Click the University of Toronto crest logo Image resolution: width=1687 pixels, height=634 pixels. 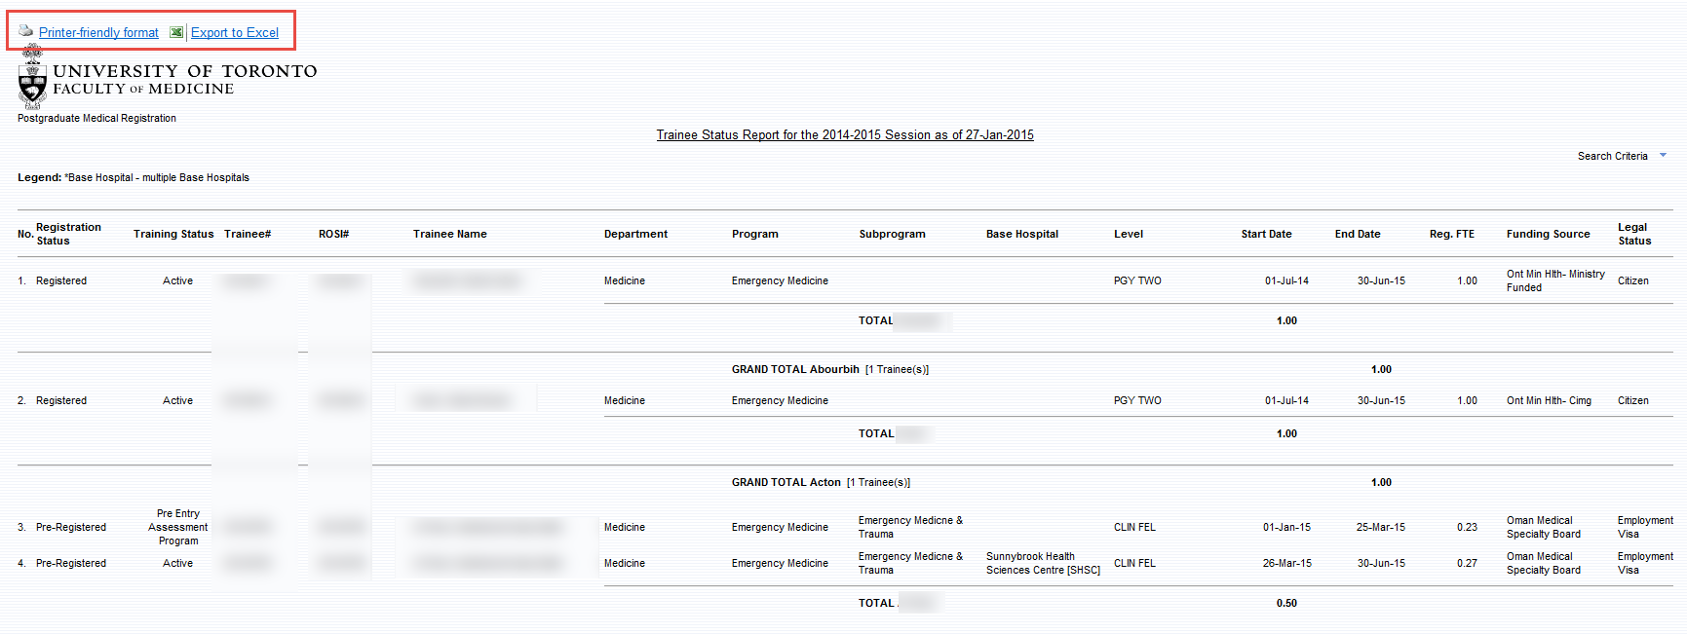pos(32,80)
